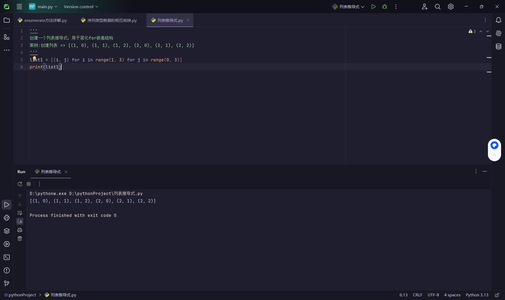Open the Problems tool window icon
This screenshot has width=505, height=300.
7,270
